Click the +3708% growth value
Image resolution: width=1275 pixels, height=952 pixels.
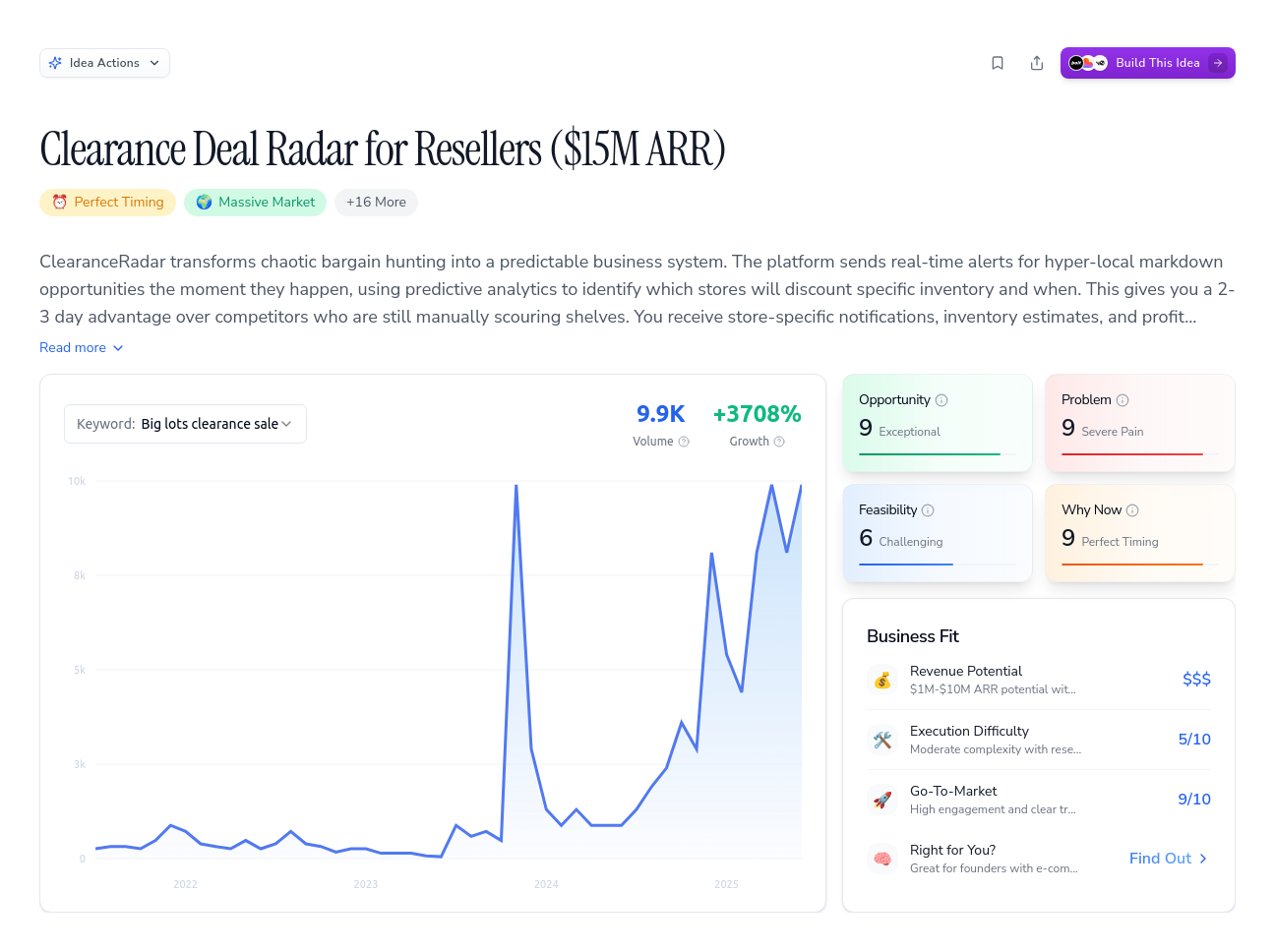757,414
